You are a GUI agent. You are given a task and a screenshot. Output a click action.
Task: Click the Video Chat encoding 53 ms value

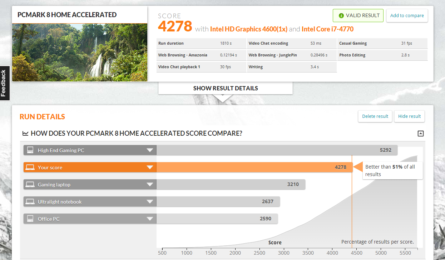[x=316, y=44]
